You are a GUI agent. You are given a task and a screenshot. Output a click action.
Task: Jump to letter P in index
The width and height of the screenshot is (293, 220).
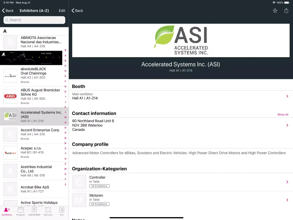(66, 133)
